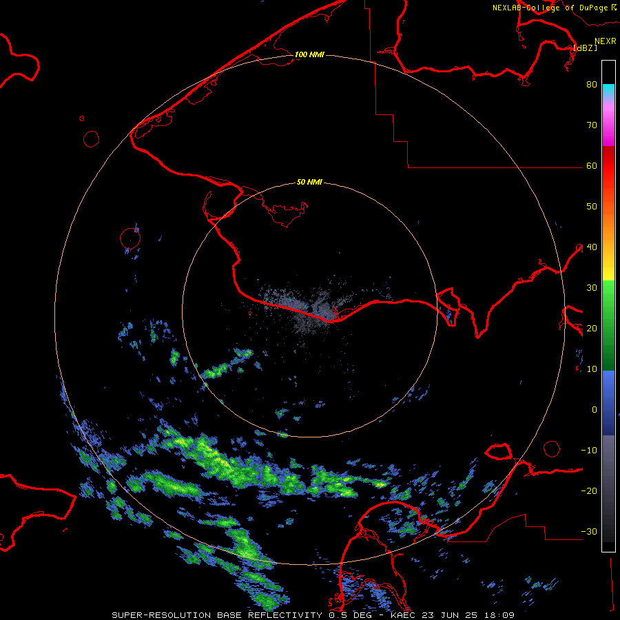This screenshot has height=620, width=620.
Task: Click the 60 dBZ scale value
Action: [x=592, y=166]
